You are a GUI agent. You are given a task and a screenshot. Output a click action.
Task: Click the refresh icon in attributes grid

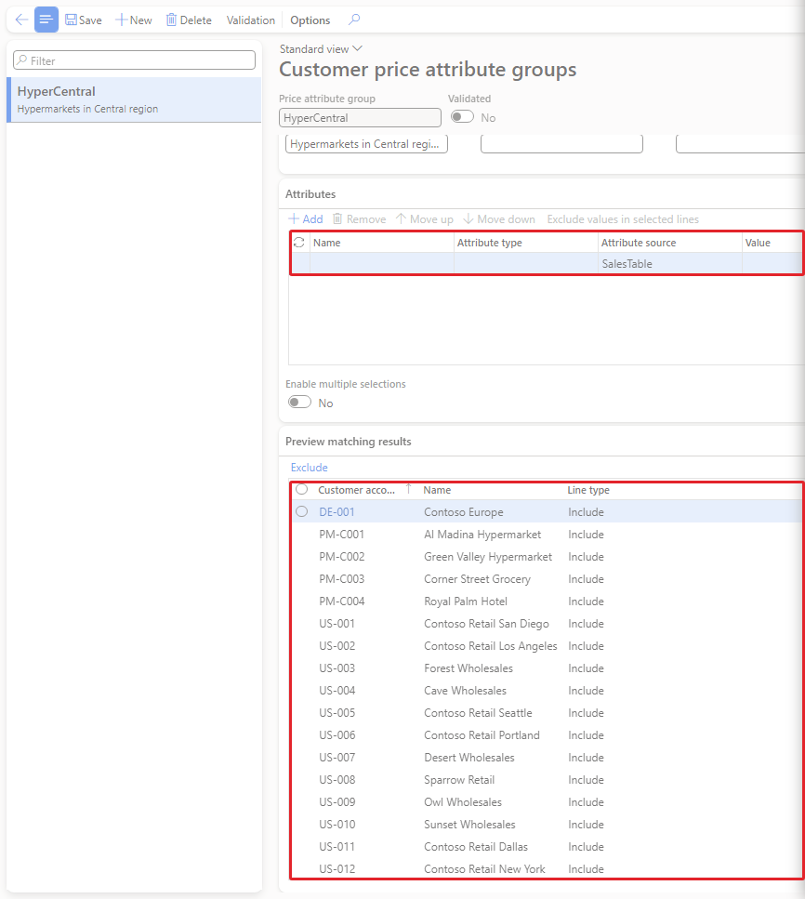tap(298, 243)
